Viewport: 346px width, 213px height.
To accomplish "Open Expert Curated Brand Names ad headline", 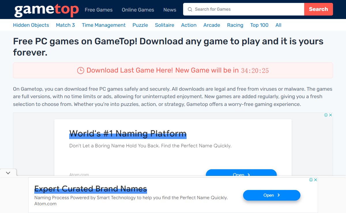I will point(91,189).
